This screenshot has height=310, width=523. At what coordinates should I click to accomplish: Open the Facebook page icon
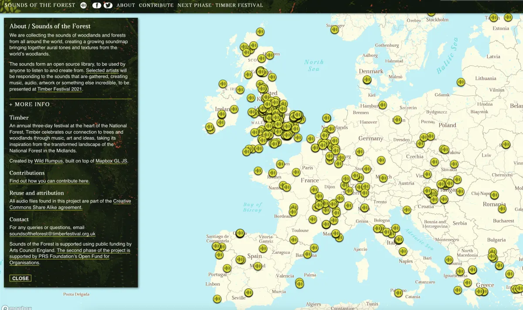tap(97, 5)
